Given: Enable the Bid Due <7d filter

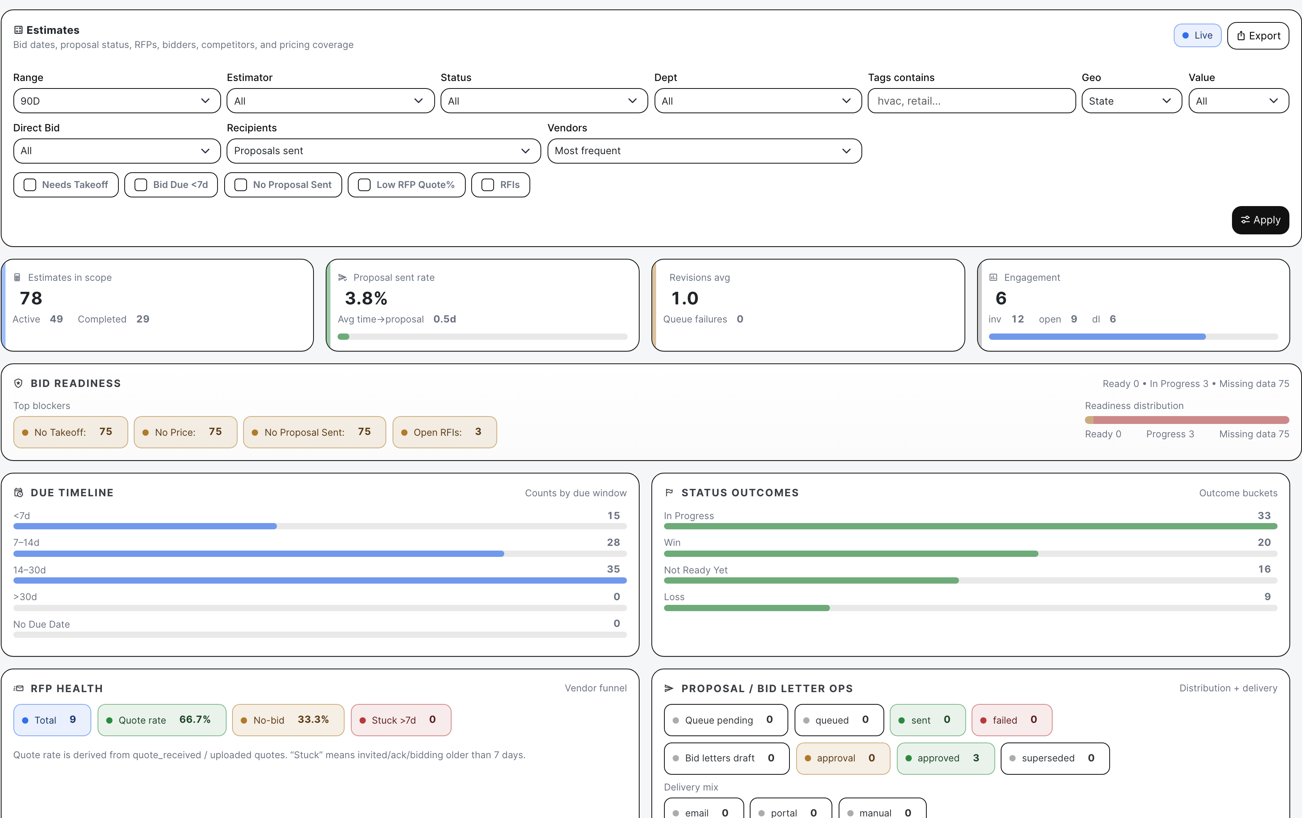Looking at the screenshot, I should click(141, 185).
